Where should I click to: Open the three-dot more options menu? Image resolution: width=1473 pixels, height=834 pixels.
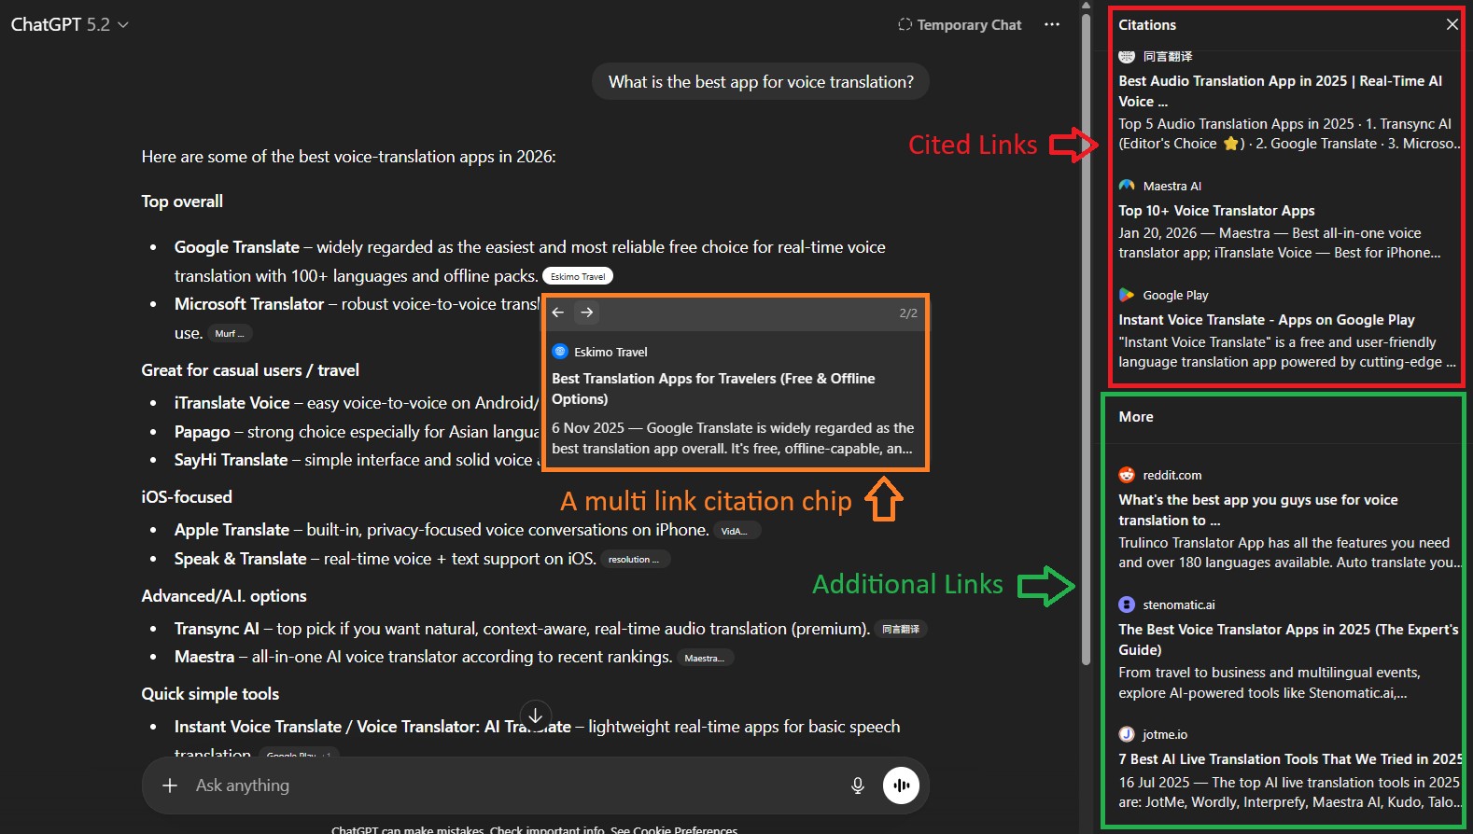point(1052,25)
